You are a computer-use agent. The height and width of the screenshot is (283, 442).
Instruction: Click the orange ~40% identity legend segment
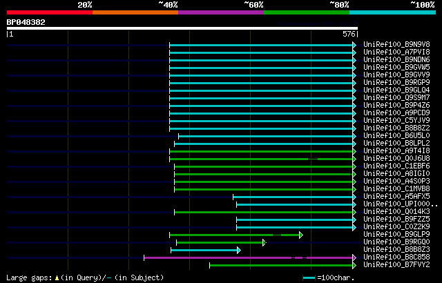[135, 12]
